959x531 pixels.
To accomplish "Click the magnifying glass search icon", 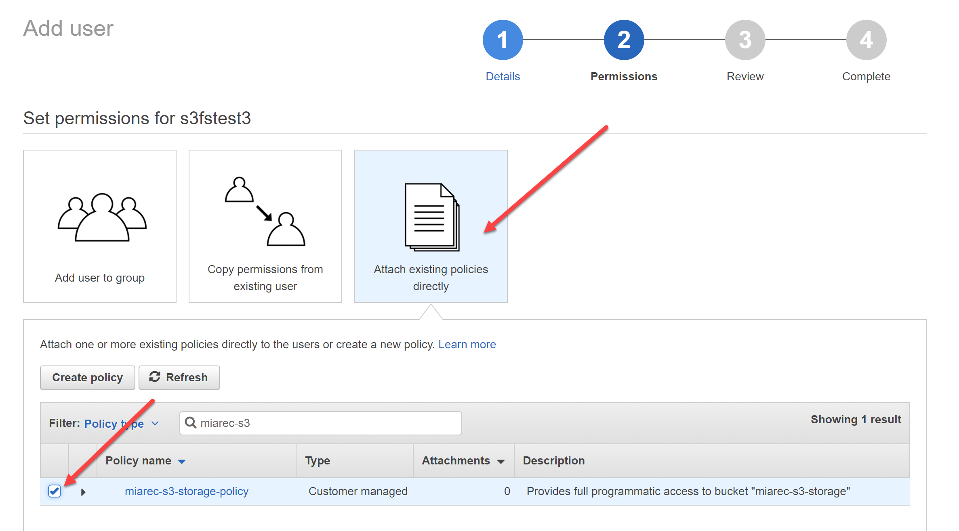I will point(190,422).
